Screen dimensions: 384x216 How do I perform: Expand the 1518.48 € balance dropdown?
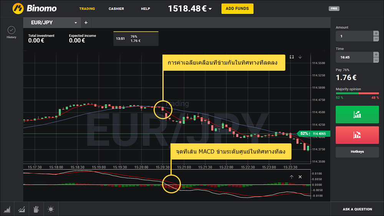[x=210, y=9]
